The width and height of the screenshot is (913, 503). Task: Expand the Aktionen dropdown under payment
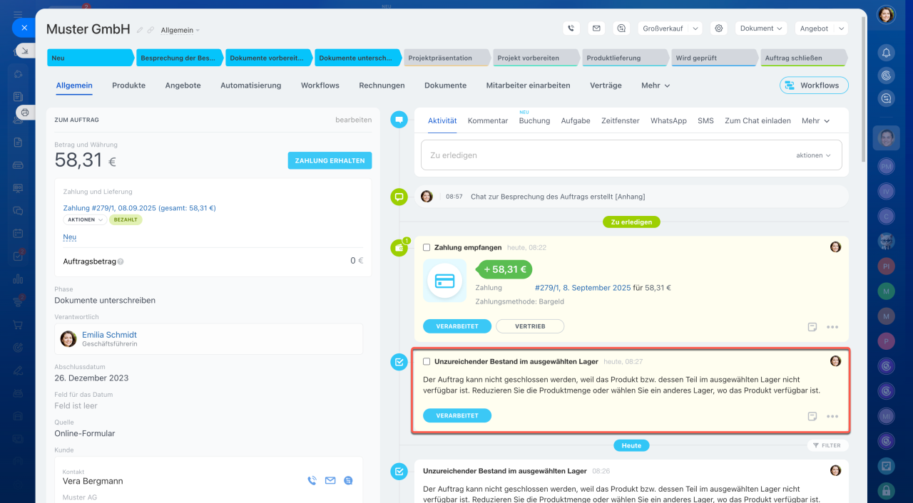tap(85, 220)
